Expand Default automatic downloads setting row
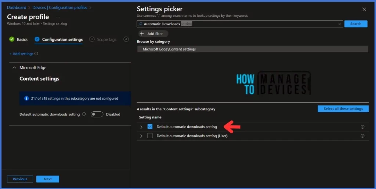376x189 pixels. tap(141, 127)
